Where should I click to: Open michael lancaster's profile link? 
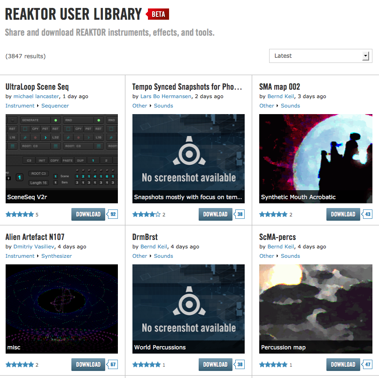tap(36, 96)
